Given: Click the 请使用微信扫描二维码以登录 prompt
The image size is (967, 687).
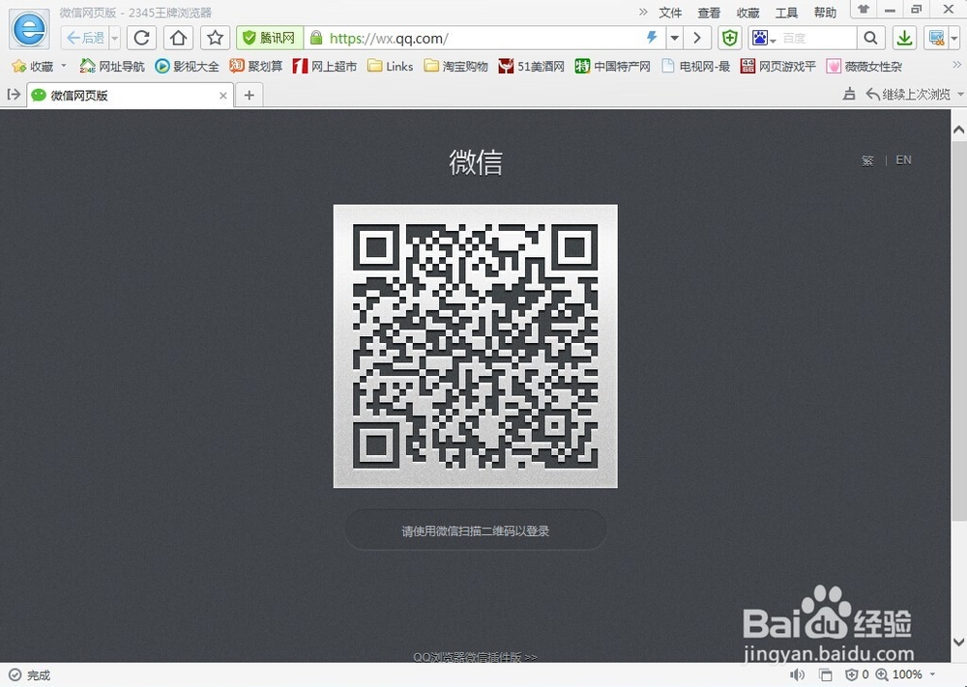Looking at the screenshot, I should point(475,530).
